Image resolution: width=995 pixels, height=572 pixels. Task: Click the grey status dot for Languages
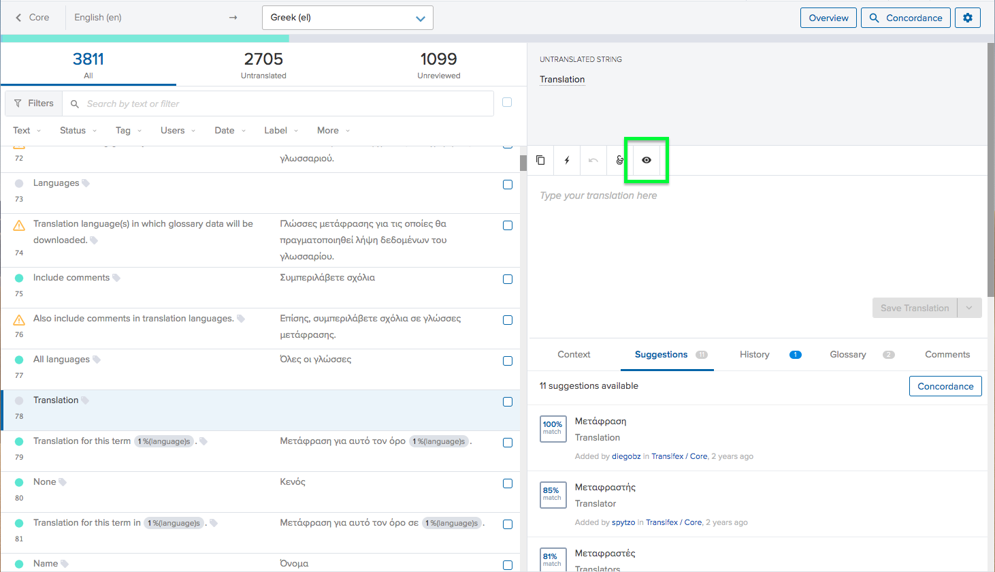[x=19, y=183]
